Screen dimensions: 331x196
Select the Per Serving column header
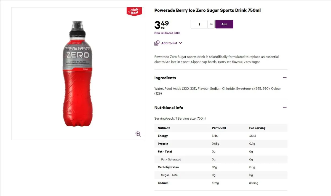pos(257,128)
